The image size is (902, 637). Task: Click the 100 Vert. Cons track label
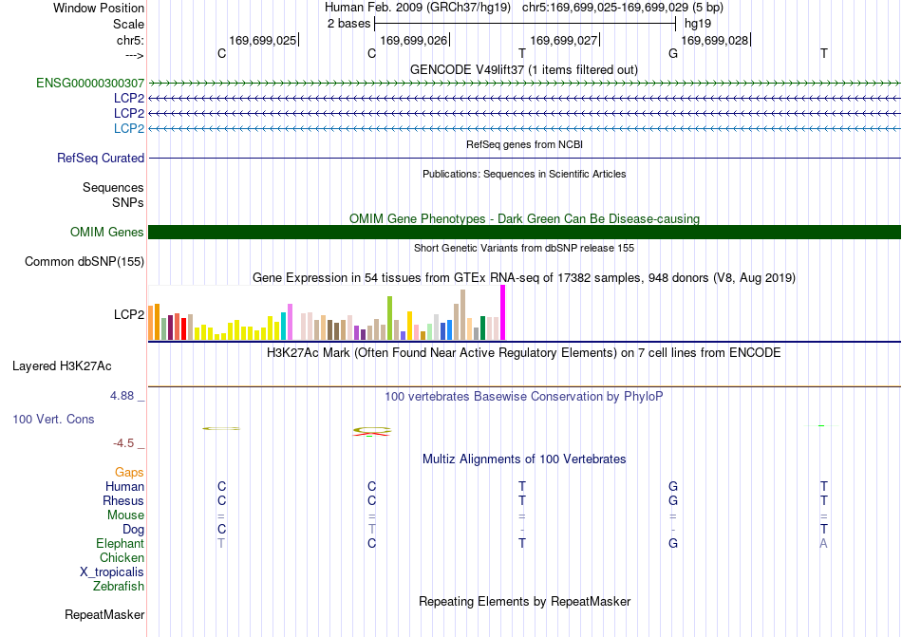pos(53,419)
